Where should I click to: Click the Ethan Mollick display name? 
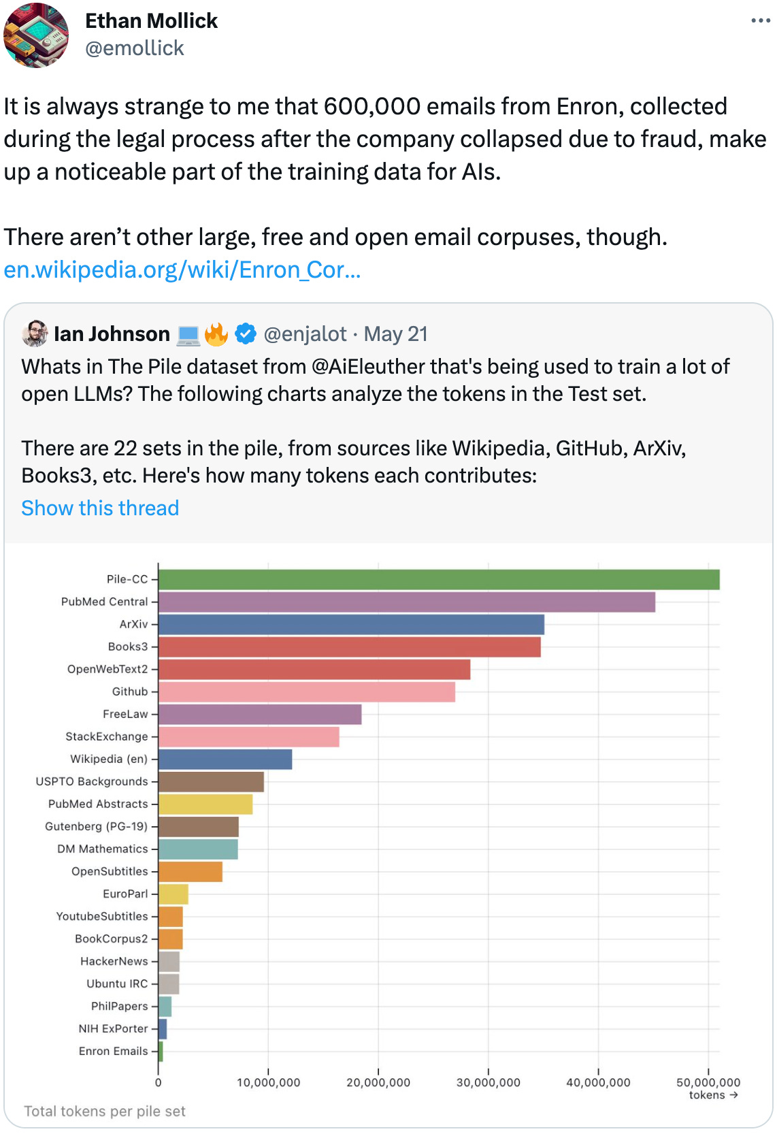(x=151, y=20)
